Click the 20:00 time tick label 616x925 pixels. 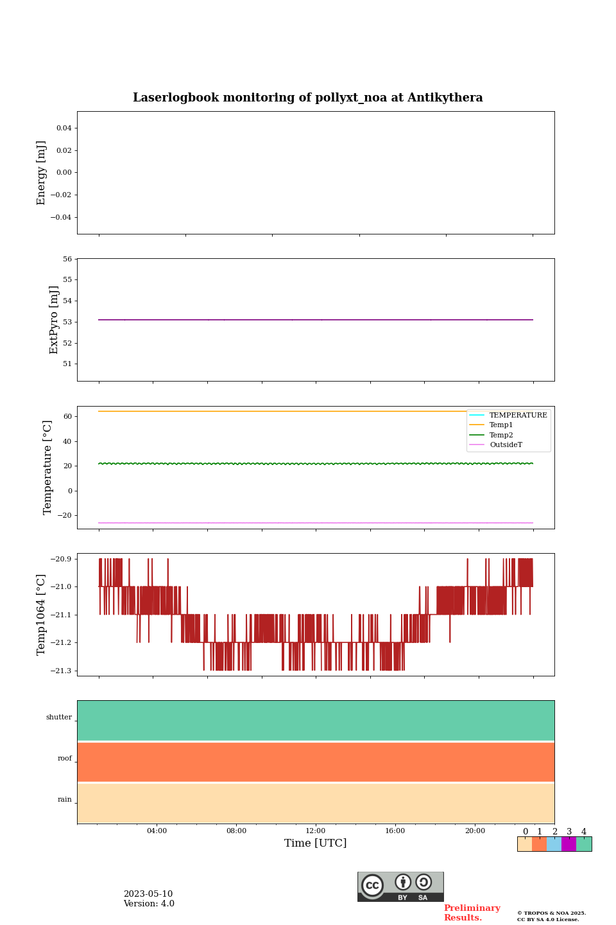[x=475, y=831]
